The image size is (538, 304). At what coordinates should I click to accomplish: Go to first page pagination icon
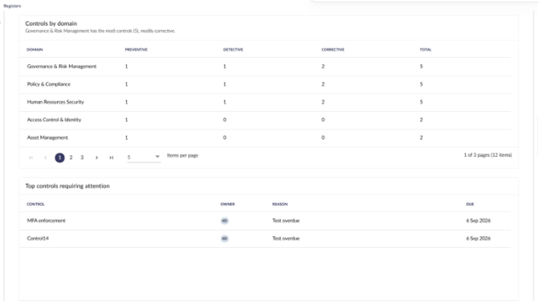click(31, 158)
